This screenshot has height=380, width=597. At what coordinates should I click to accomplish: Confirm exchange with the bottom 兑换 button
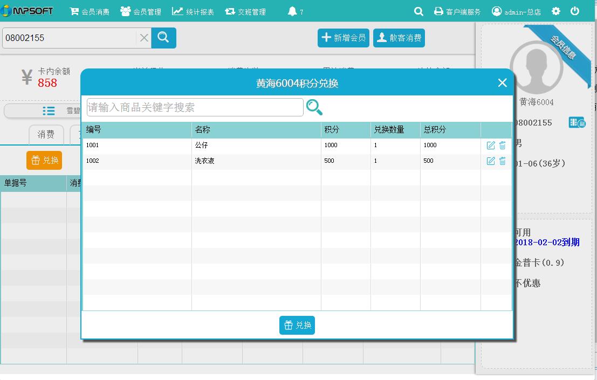(x=297, y=325)
